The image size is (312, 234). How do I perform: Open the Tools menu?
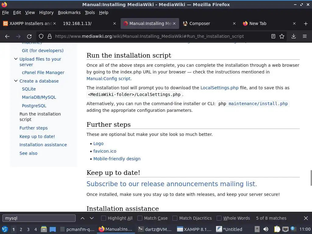pyautogui.click(x=90, y=12)
